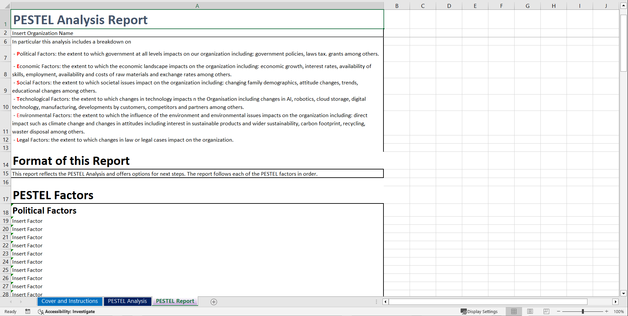The image size is (628, 316).
Task: Add a new worksheet with the plus button
Action: click(x=214, y=301)
